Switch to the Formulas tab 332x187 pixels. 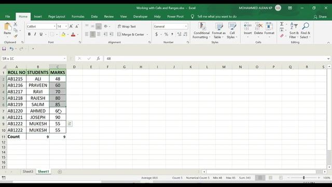(x=78, y=17)
